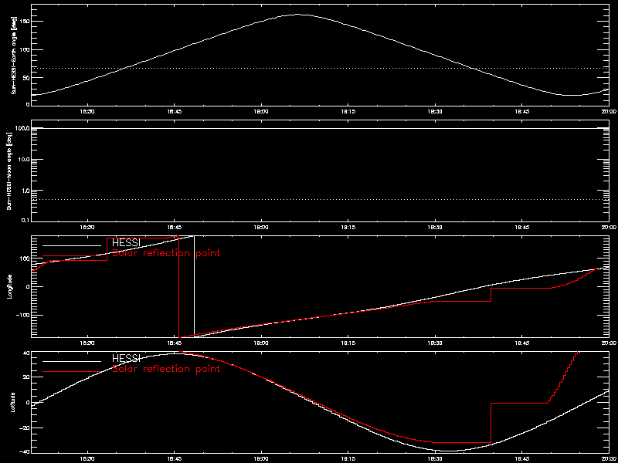Click red legend line sample in Latitude panel
The height and width of the screenshot is (463, 618).
72,372
